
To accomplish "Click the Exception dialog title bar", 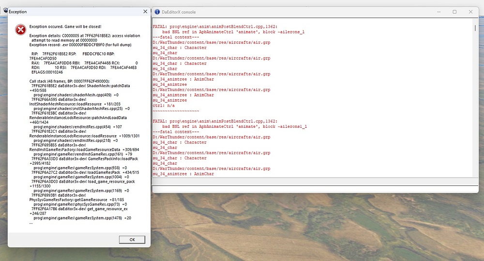I will click(73, 11).
